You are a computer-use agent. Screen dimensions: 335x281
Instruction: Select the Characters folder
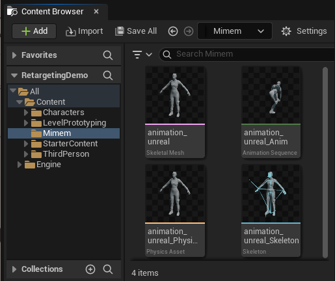[x=64, y=113]
